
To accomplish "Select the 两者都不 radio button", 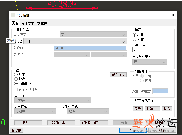I will coord(16,84).
